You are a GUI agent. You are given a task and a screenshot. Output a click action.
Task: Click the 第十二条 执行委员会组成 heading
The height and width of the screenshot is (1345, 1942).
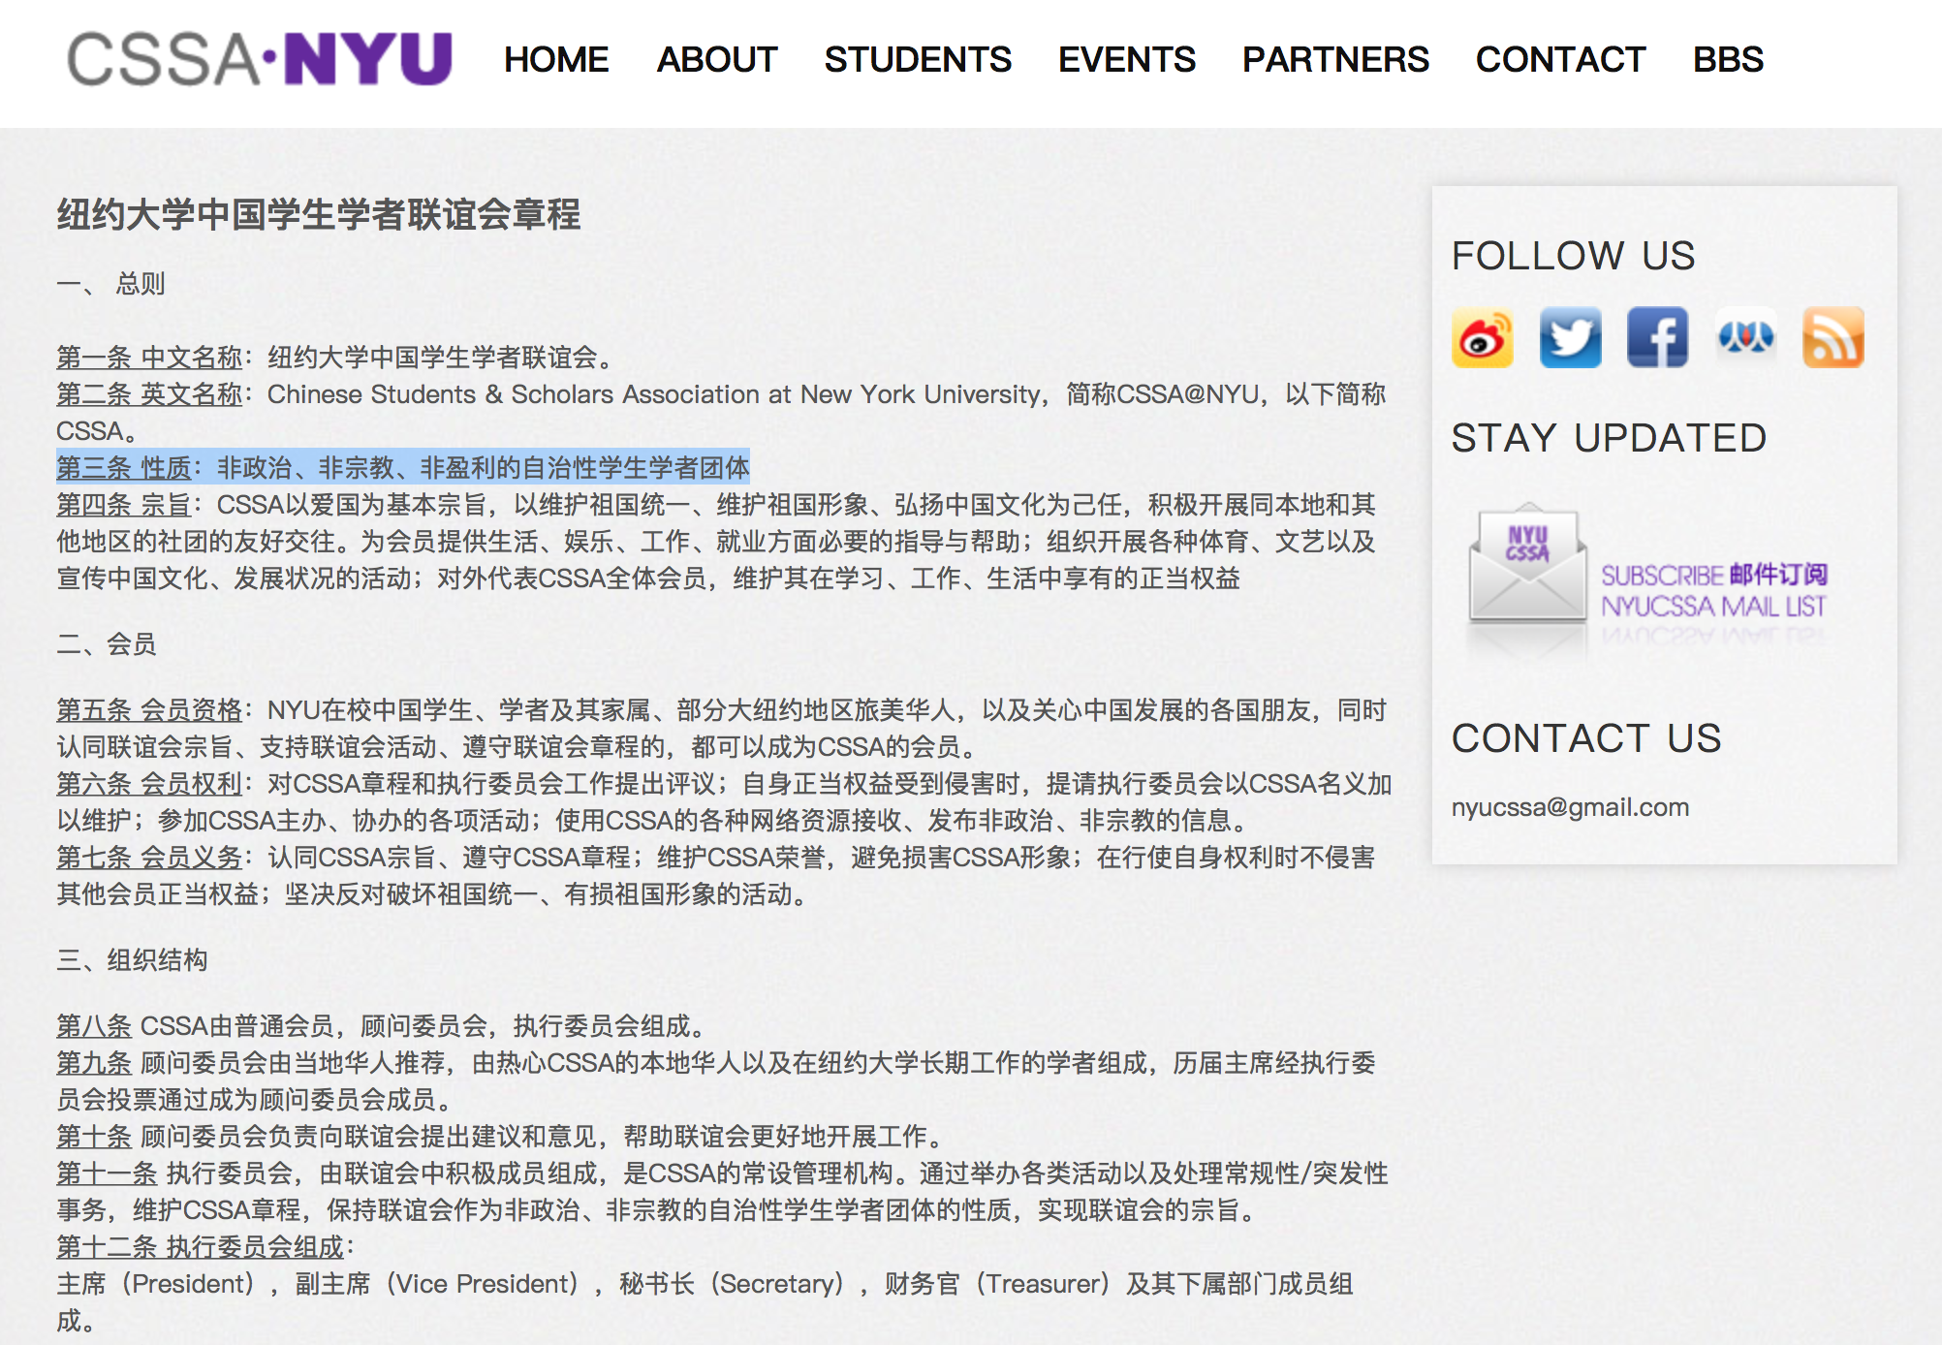200,1247
